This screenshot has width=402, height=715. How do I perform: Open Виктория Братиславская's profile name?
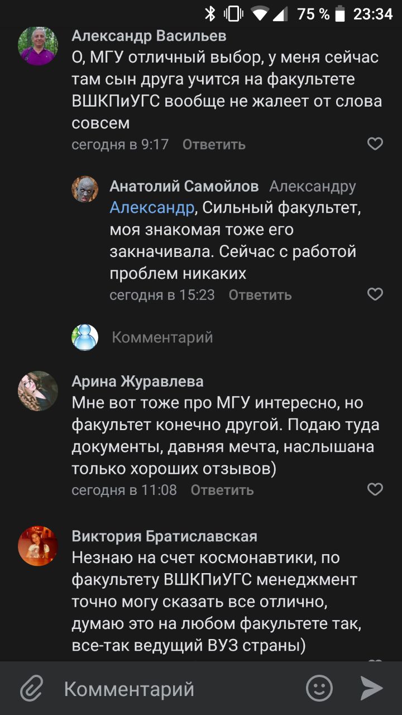pos(165,537)
